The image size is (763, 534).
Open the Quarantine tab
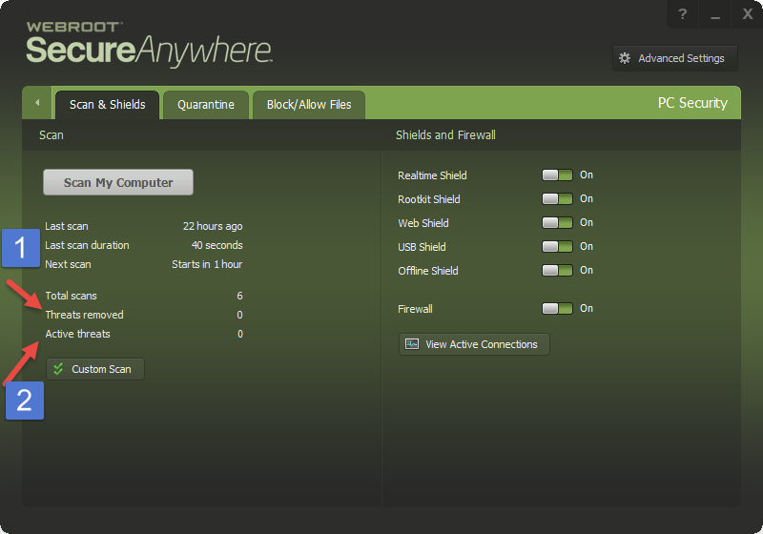(206, 105)
